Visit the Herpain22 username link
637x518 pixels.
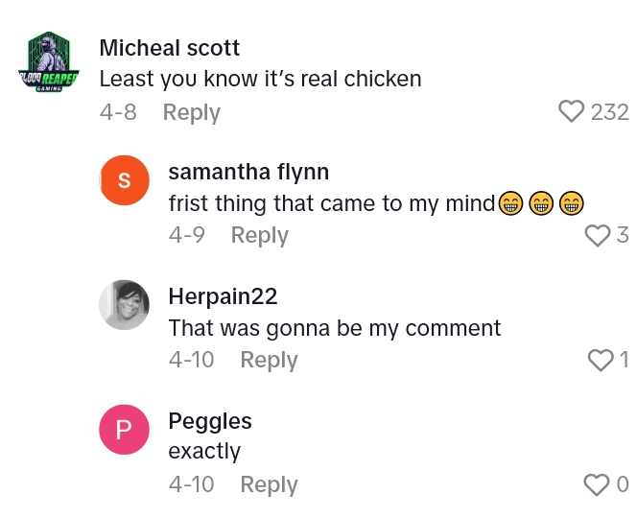coord(223,296)
